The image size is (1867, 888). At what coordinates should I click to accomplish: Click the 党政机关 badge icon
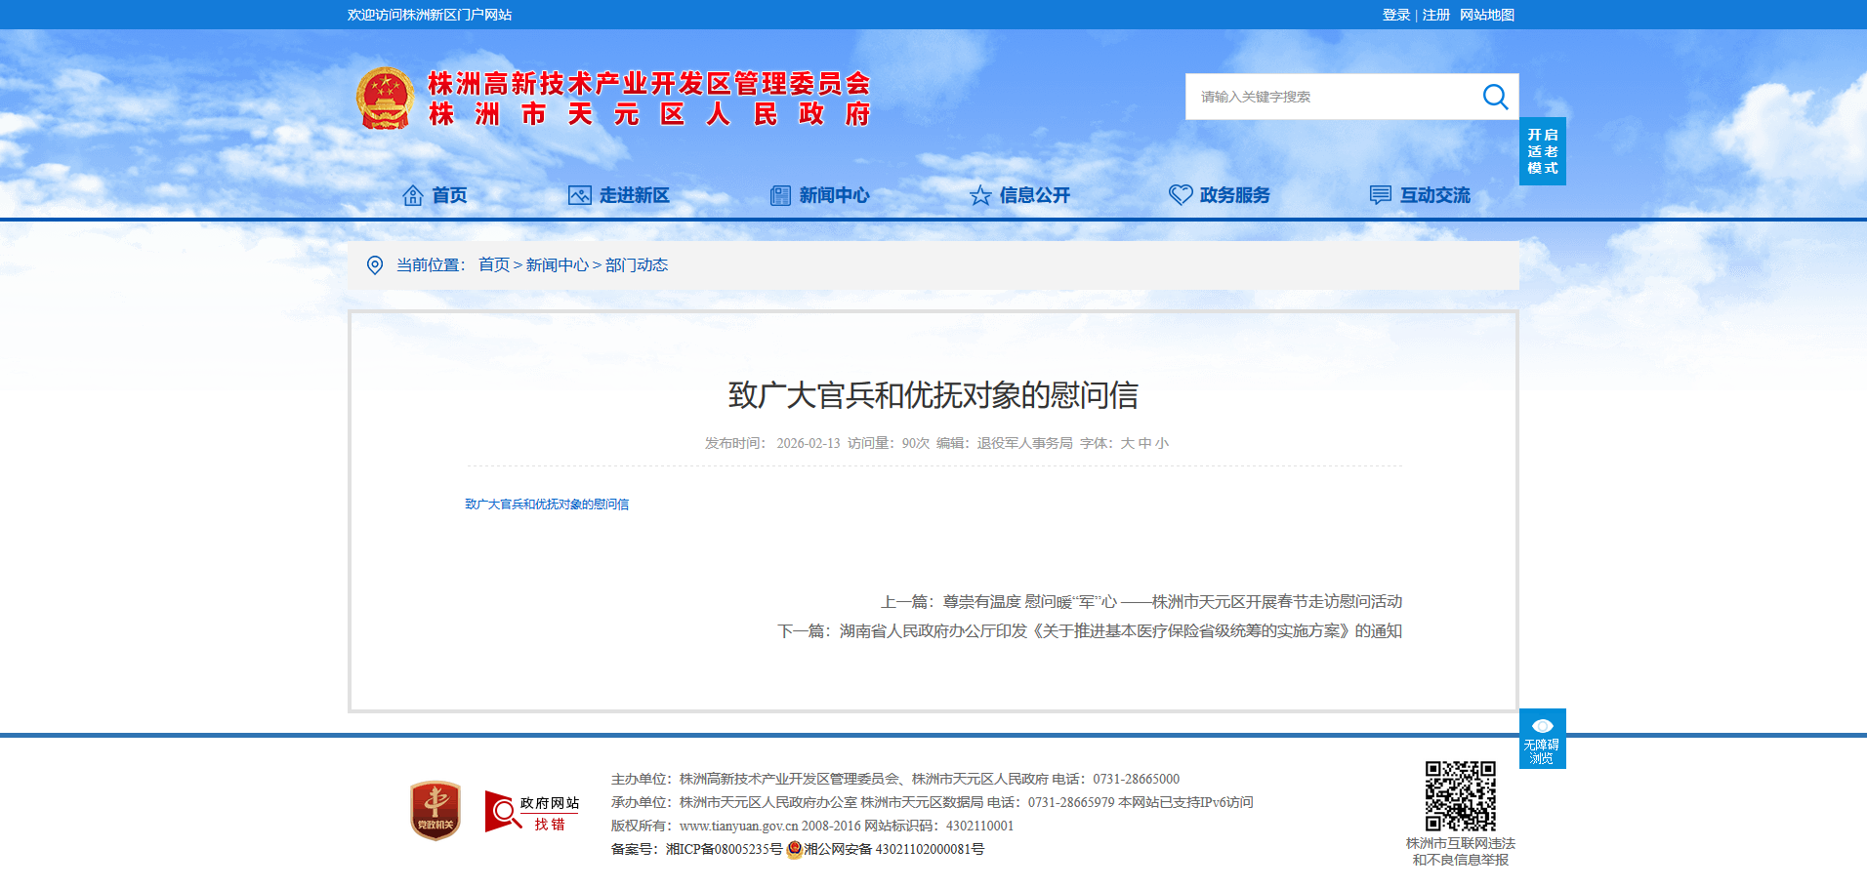click(x=436, y=810)
